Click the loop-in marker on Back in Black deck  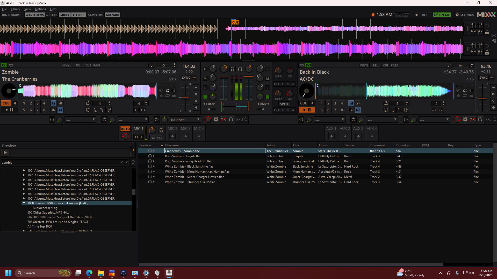click(x=393, y=110)
